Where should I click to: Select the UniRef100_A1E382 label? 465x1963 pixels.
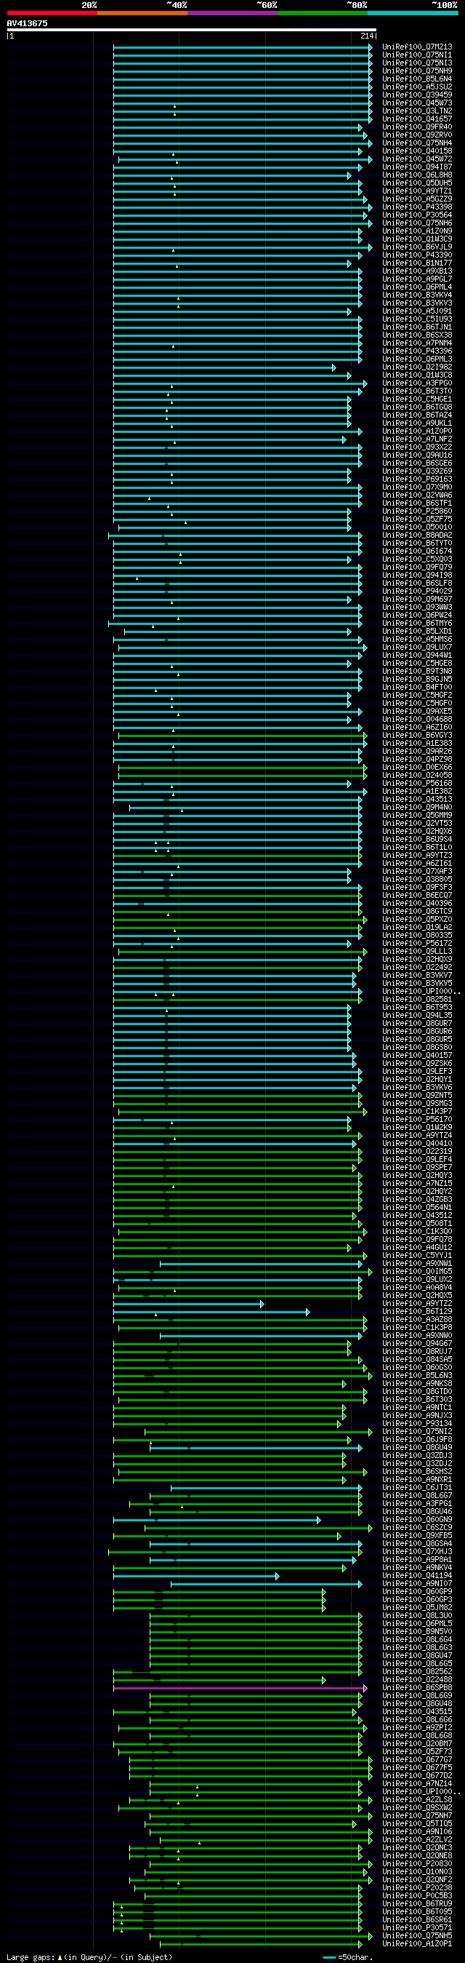(417, 791)
